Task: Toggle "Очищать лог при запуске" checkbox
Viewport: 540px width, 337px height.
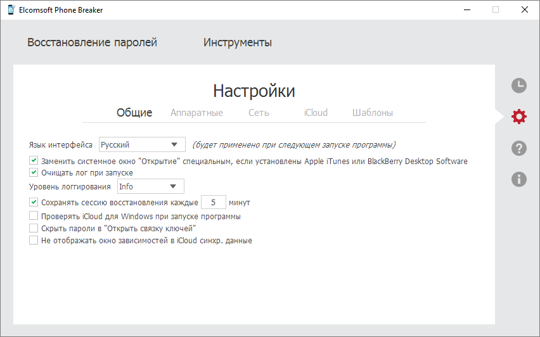Action: click(34, 172)
